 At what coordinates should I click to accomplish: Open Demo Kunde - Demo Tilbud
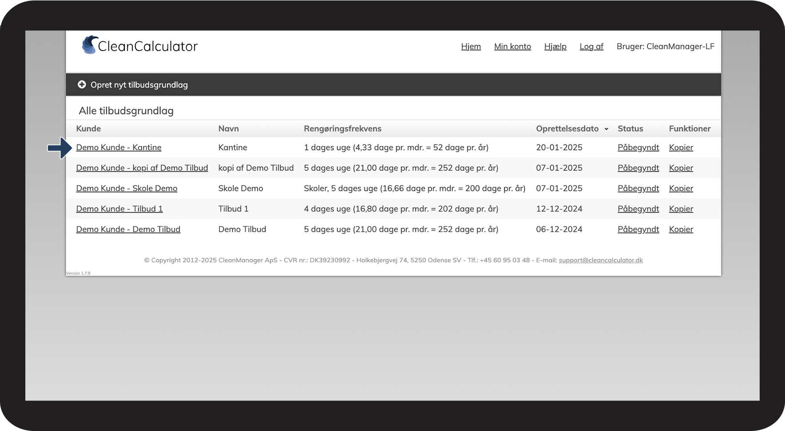128,229
